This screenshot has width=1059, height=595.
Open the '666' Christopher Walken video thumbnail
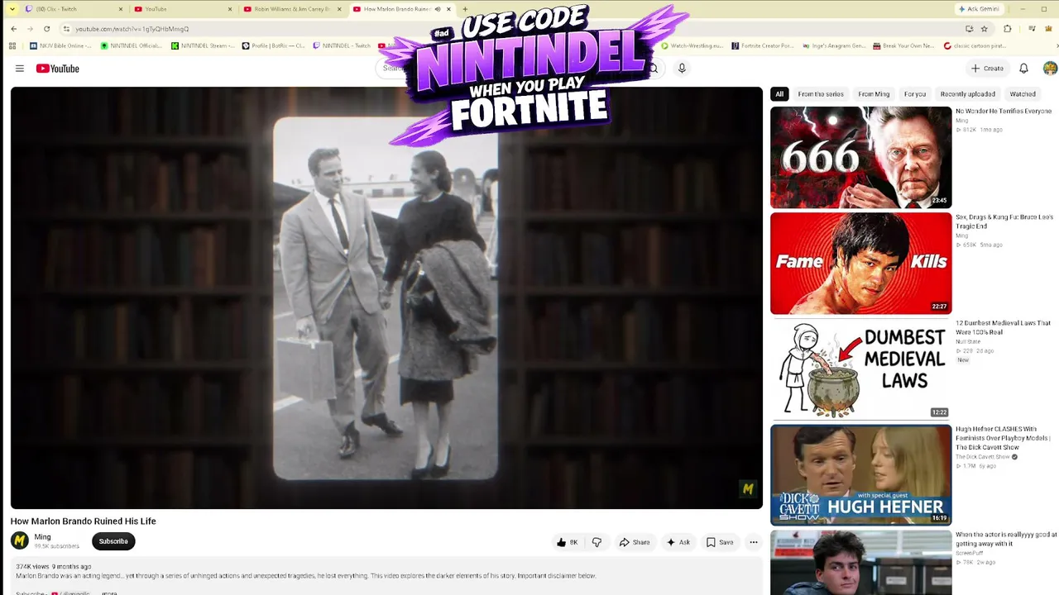(860, 158)
